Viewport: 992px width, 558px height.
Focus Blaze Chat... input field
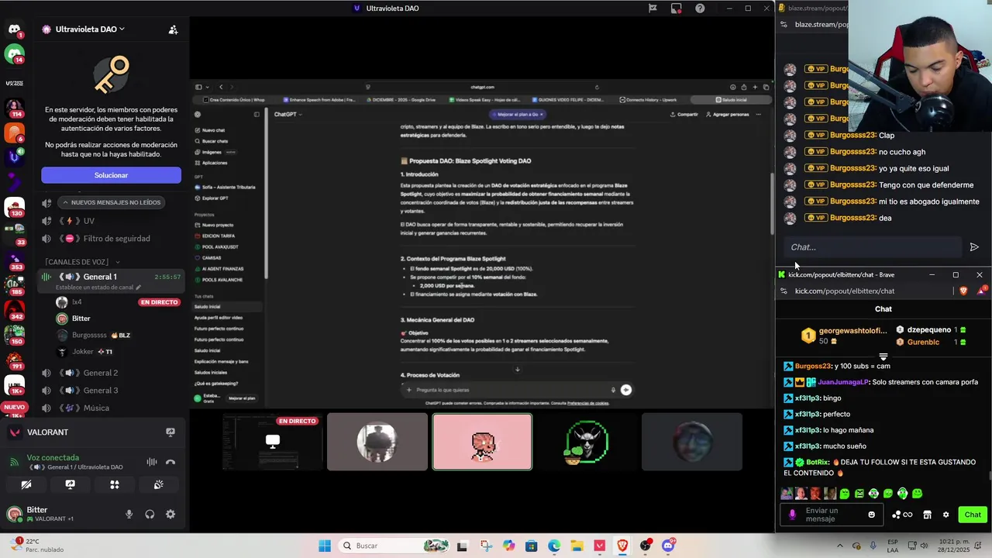(873, 247)
